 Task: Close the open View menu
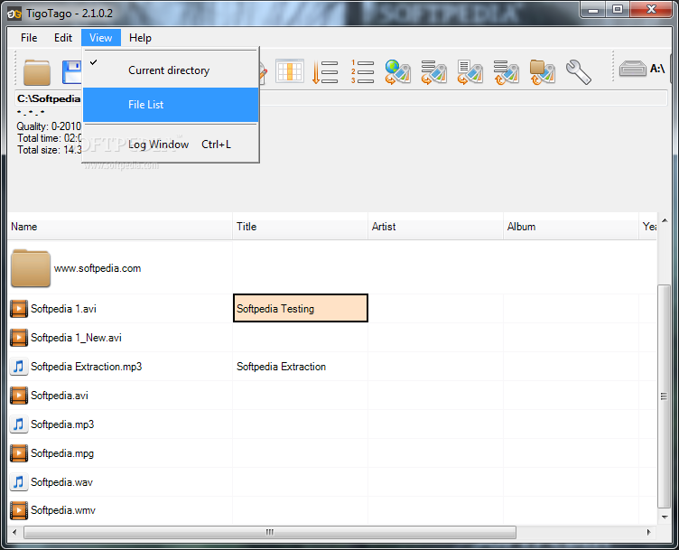101,38
